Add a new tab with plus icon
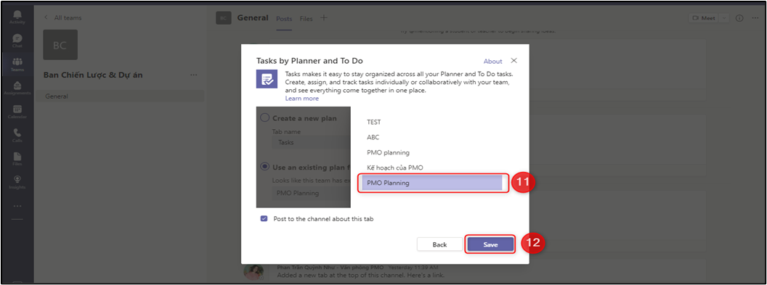 click(323, 18)
